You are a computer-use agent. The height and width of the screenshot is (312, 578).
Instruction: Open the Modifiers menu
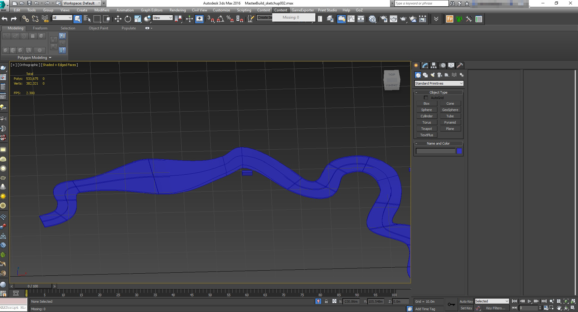[x=102, y=10]
